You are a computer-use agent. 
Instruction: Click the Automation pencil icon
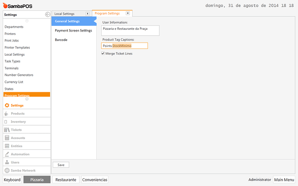[7, 154]
